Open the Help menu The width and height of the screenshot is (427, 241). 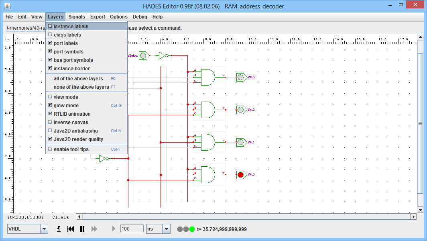pos(157,16)
